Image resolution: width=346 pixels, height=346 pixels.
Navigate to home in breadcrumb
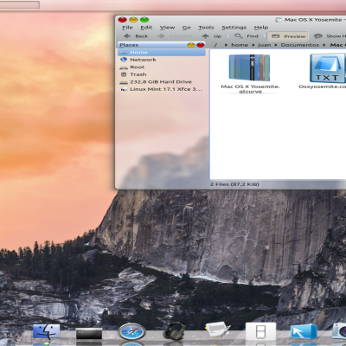tap(240, 45)
